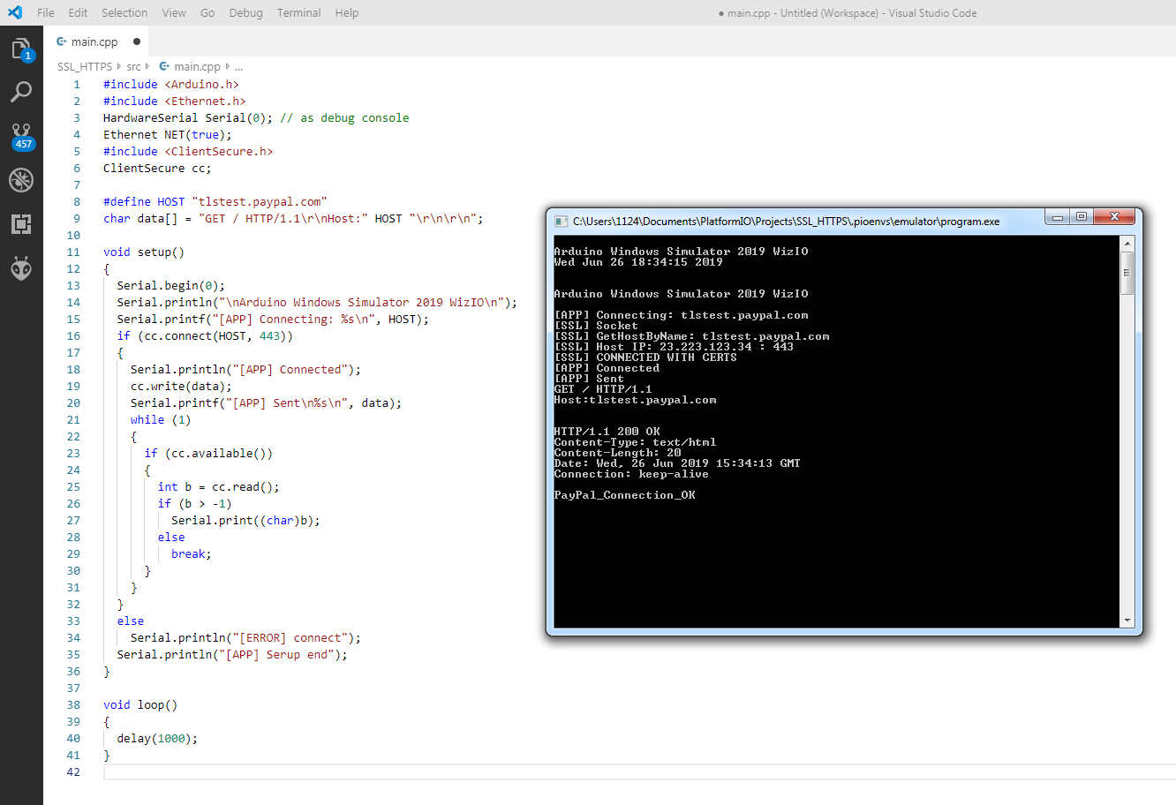
Task: Click "Wed Jun 26 18:34:15 2019" console line
Action: tap(638, 262)
